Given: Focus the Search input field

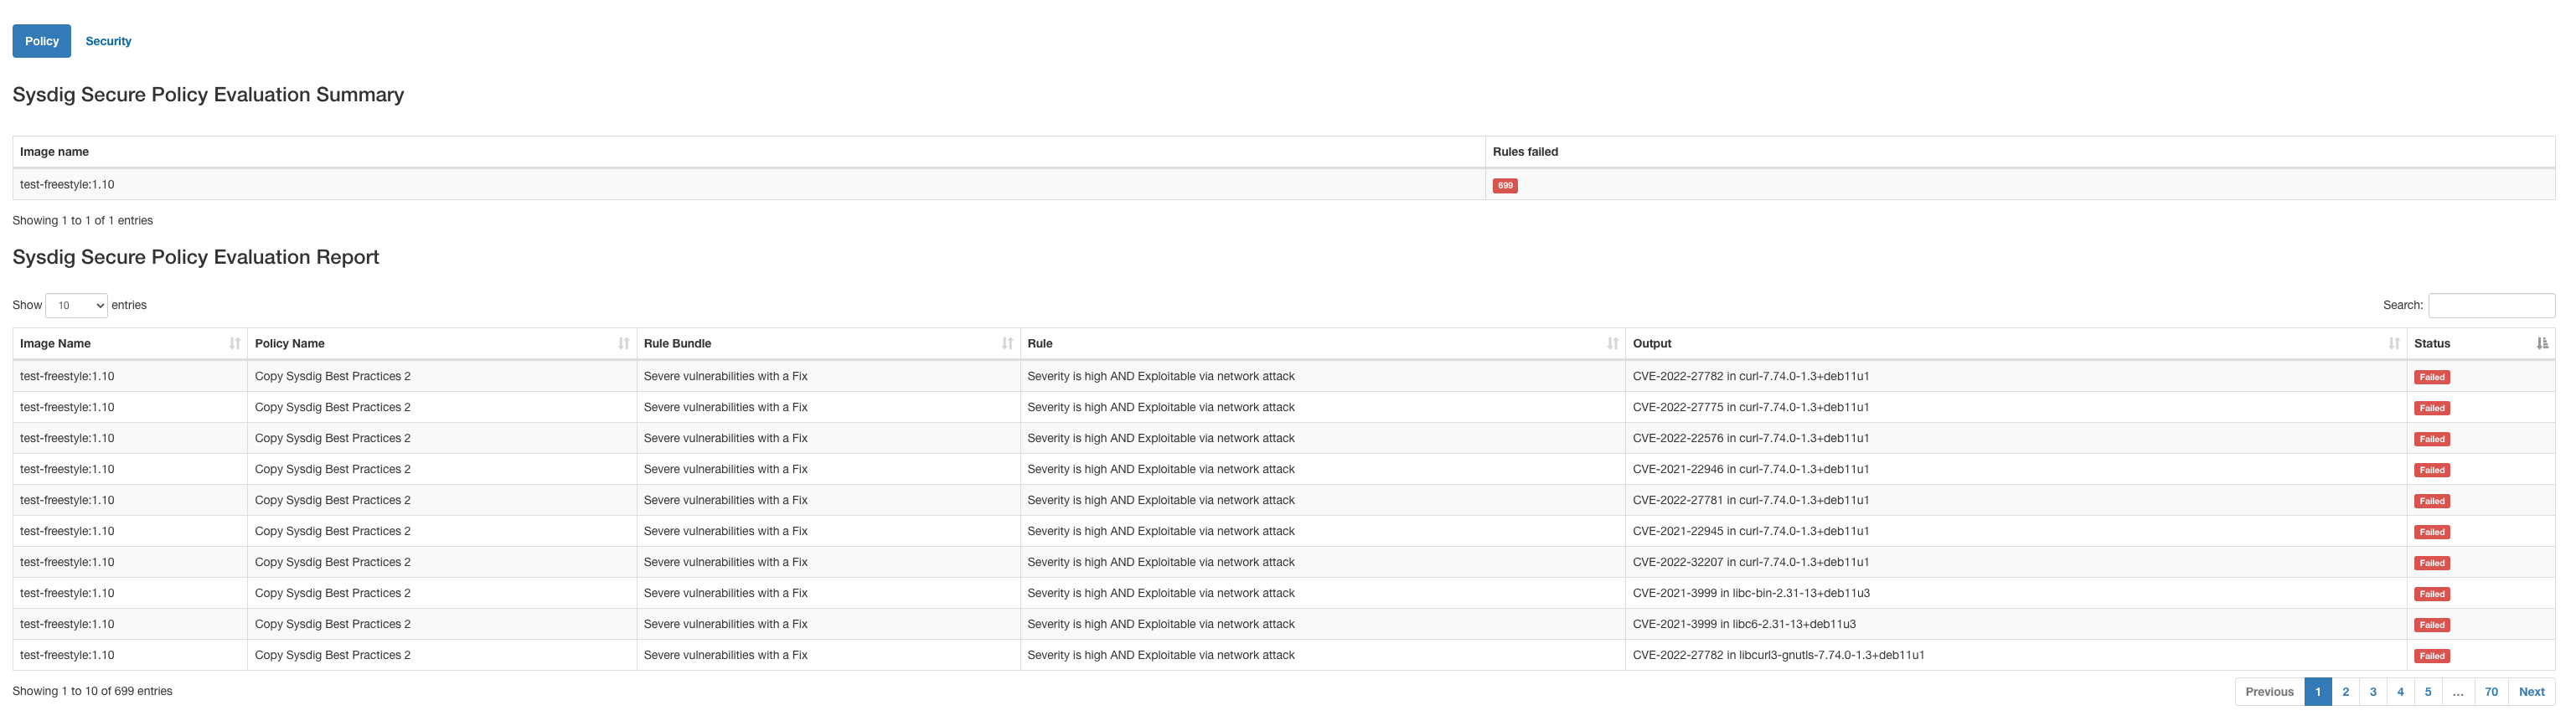Looking at the screenshot, I should 2491,305.
